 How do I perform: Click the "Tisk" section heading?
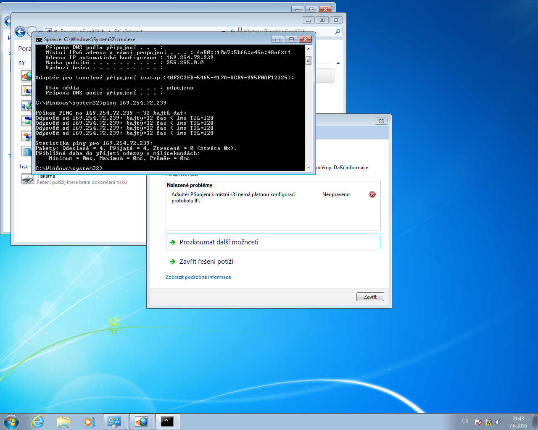pyautogui.click(x=24, y=167)
